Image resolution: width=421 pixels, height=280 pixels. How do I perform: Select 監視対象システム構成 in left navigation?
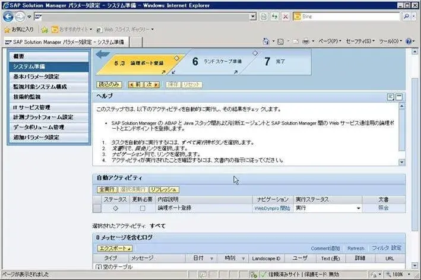click(x=49, y=87)
